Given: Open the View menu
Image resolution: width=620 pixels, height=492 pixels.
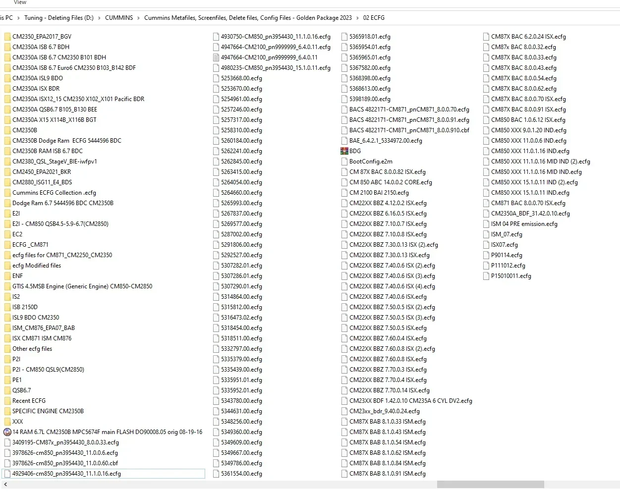Looking at the screenshot, I should click(x=20, y=2).
